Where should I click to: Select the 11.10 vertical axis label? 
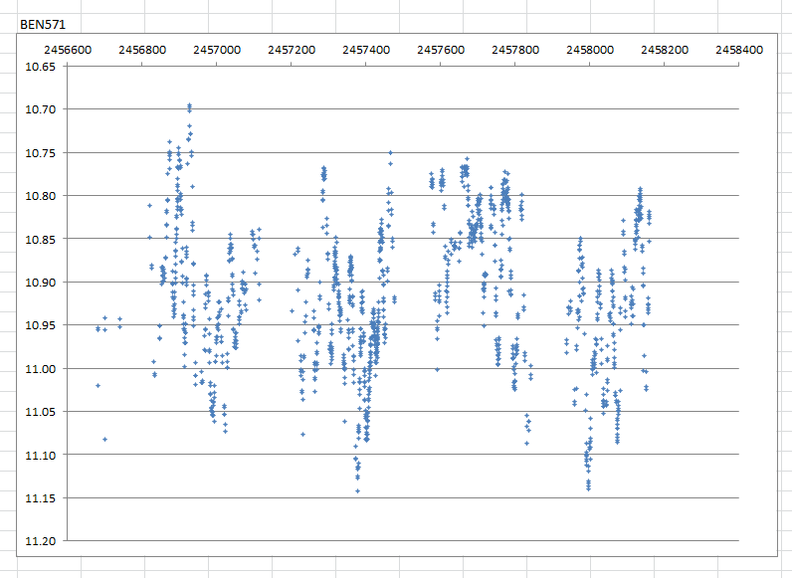41,456
